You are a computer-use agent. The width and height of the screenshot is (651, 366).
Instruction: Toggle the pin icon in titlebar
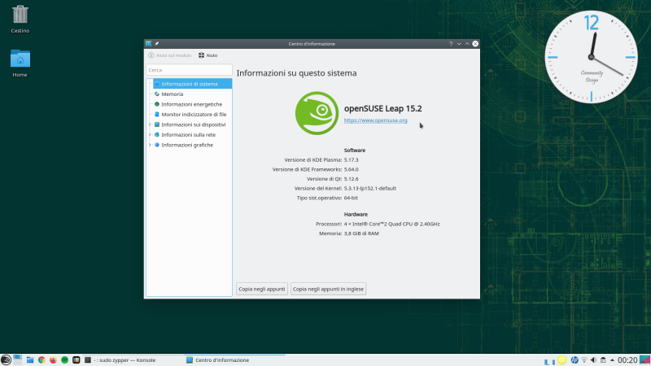[x=157, y=44]
